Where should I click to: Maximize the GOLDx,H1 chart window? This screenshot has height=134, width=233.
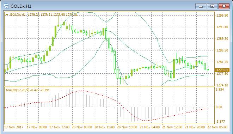[212, 6]
